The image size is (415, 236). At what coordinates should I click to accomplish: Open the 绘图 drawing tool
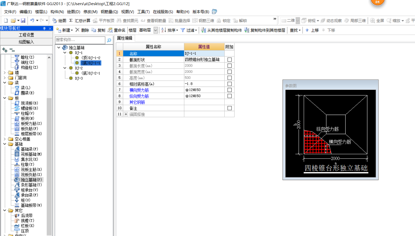click(x=59, y=20)
